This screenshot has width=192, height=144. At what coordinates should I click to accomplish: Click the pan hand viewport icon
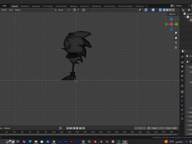click(176, 38)
